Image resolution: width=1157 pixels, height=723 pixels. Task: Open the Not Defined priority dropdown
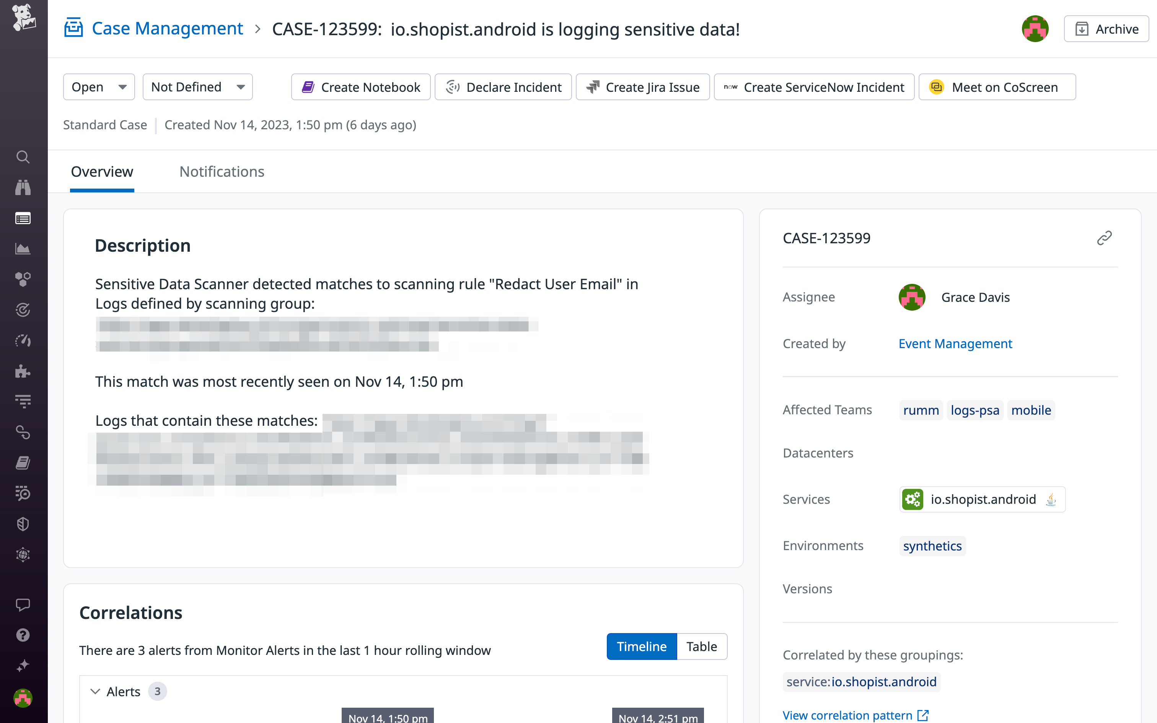click(x=197, y=86)
